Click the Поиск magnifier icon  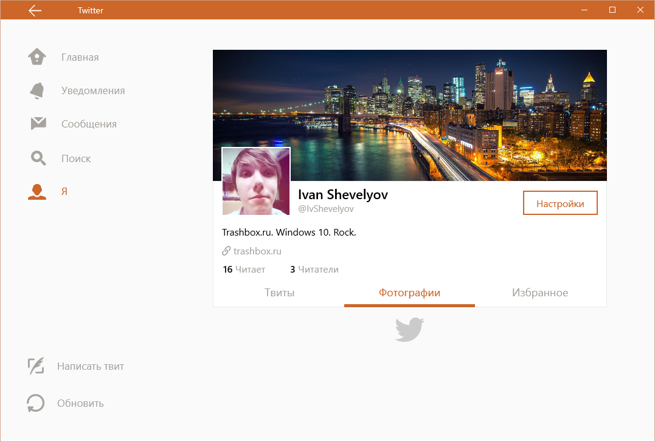[x=38, y=158]
